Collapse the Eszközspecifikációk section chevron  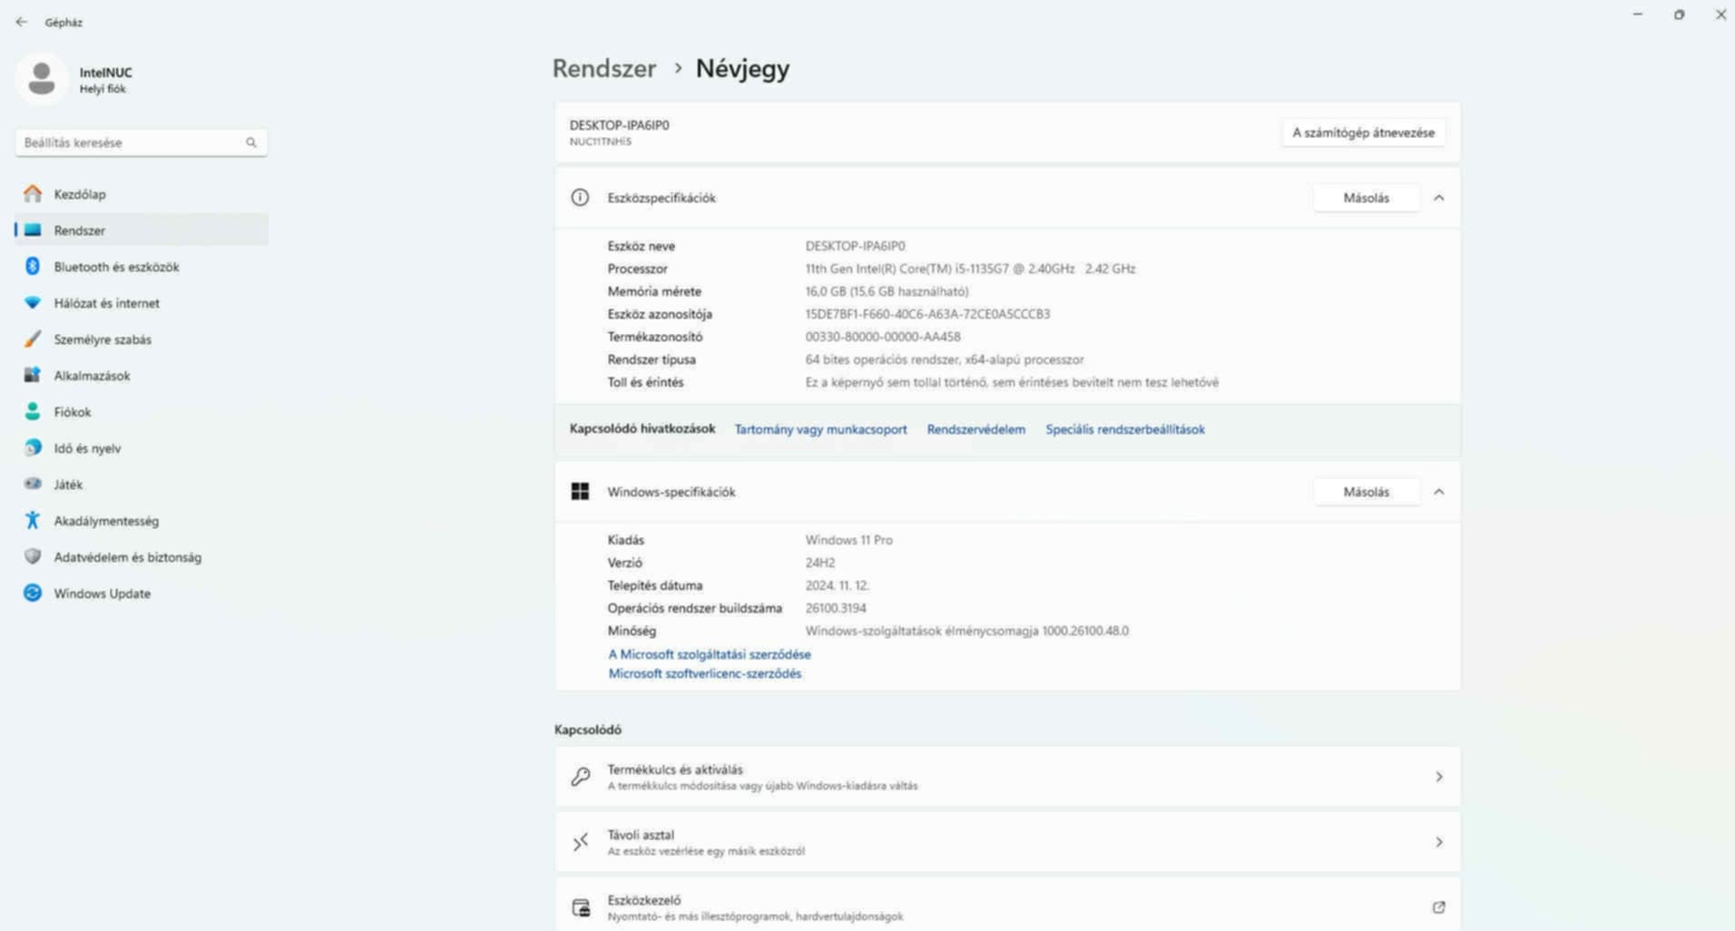point(1438,198)
